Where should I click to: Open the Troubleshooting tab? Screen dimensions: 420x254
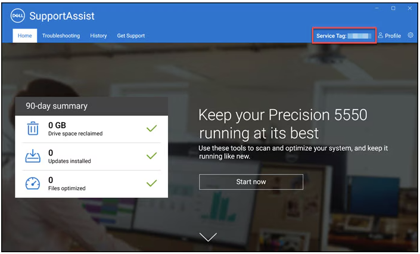tap(61, 36)
